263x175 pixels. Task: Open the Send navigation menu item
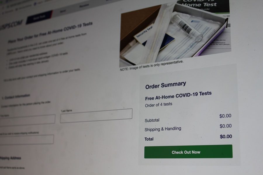(63, 11)
